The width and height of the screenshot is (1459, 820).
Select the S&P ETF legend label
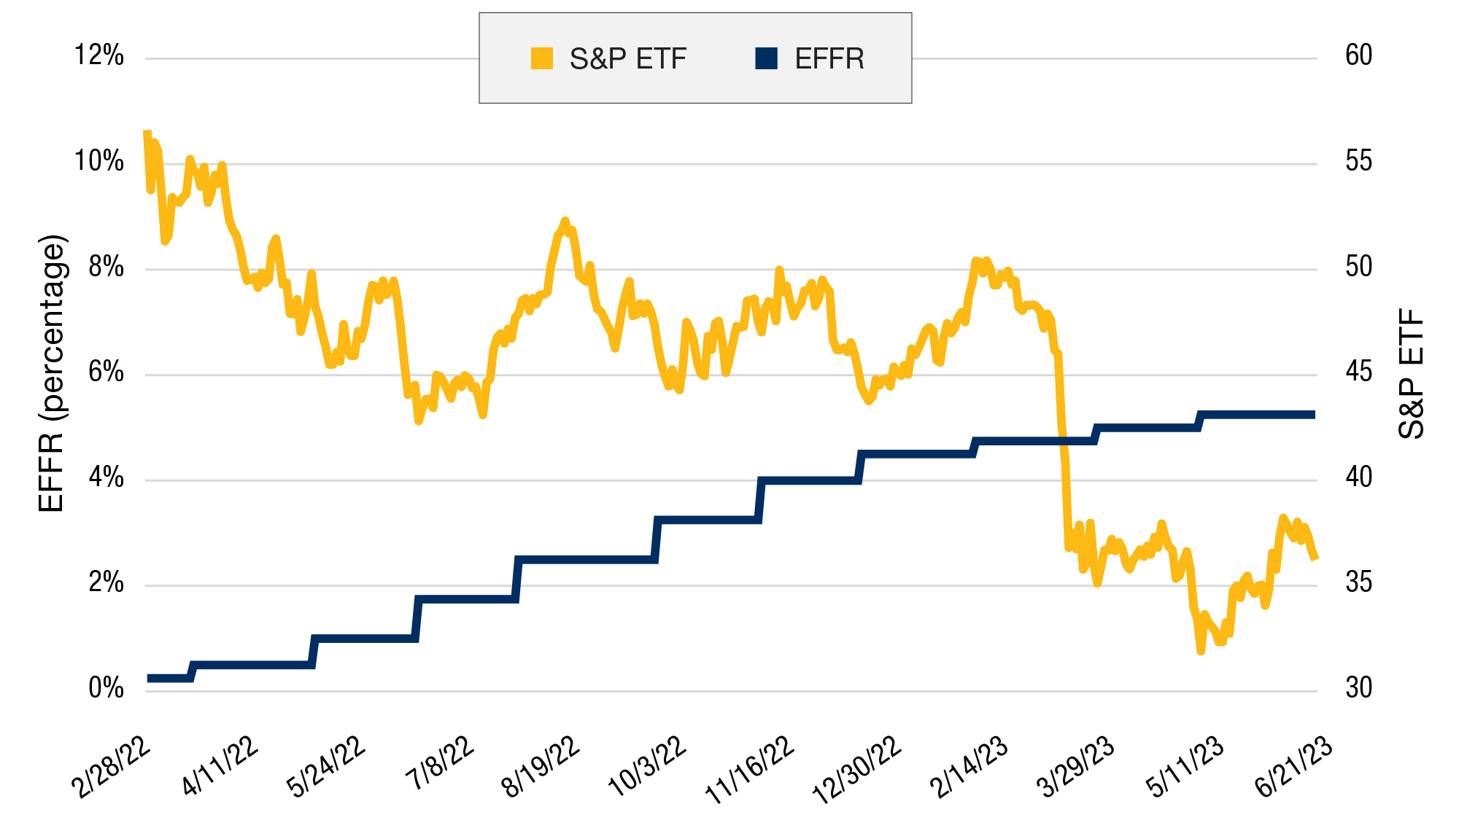627,58
